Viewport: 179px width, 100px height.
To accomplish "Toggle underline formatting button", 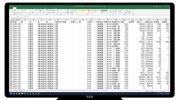I will [25, 12].
